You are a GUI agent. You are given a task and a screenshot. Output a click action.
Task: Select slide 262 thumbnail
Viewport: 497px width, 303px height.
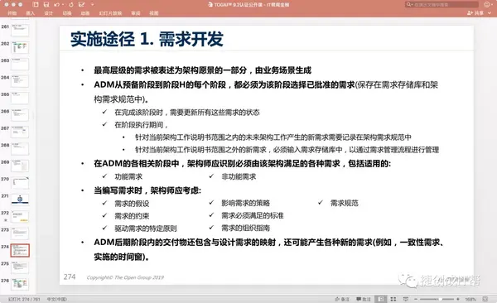coord(20,47)
